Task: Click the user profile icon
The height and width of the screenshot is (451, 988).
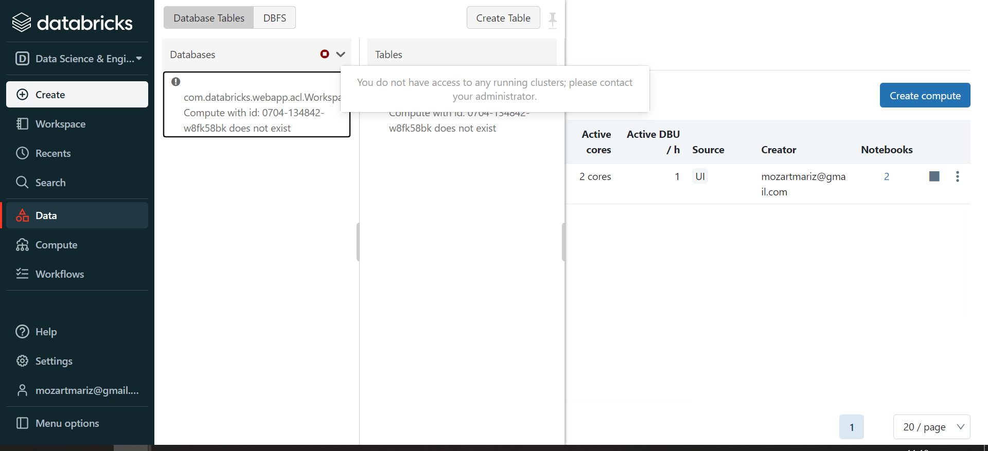Action: pos(22,390)
